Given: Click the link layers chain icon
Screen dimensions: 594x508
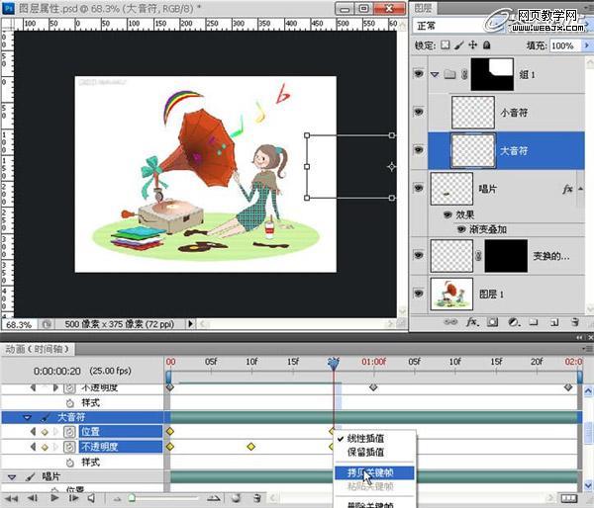Looking at the screenshot, I should click(451, 322).
